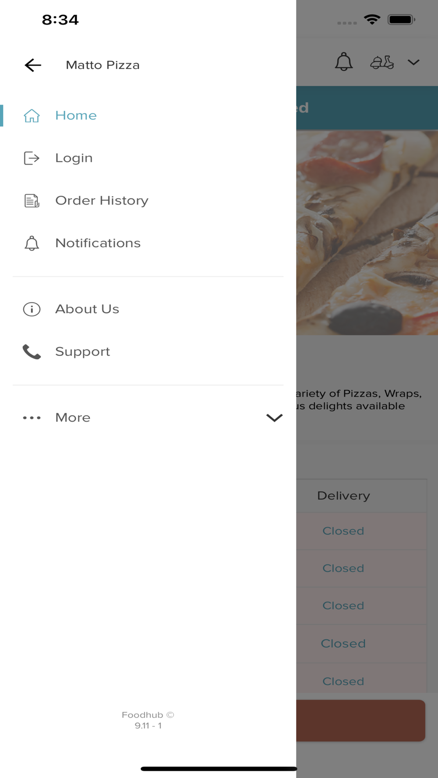The height and width of the screenshot is (778, 438).
Task: Tap the bell icon in top header
Action: pos(344,62)
